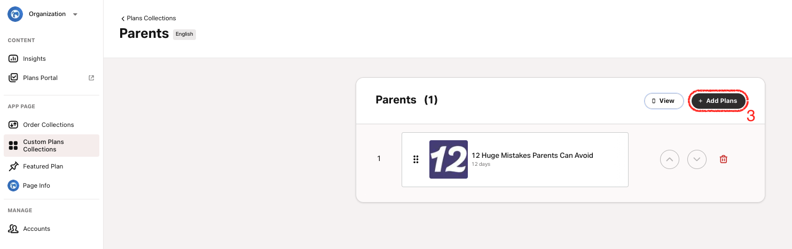Viewport: 792px width, 249px height.
Task: Click the View button
Action: click(x=664, y=101)
